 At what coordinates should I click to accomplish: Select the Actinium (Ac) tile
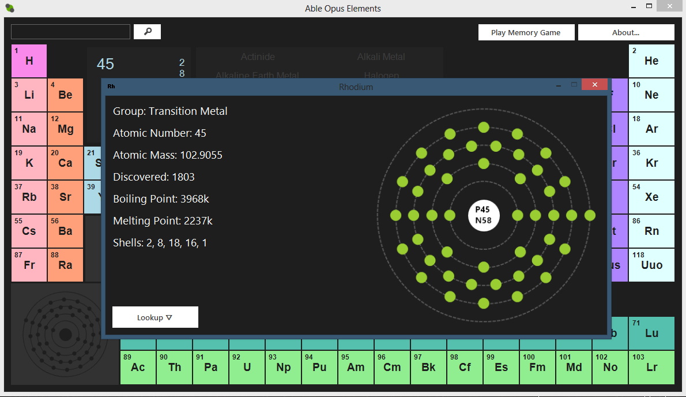[x=138, y=367]
